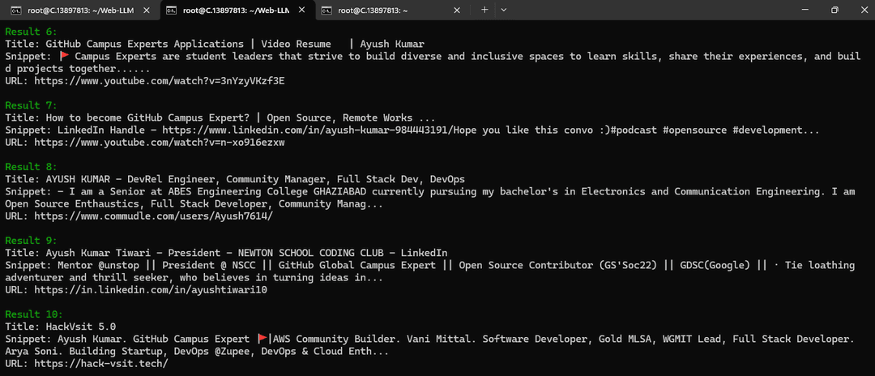Image resolution: width=875 pixels, height=376 pixels.
Task: Open a new terminal tab with plus
Action: pos(484,10)
